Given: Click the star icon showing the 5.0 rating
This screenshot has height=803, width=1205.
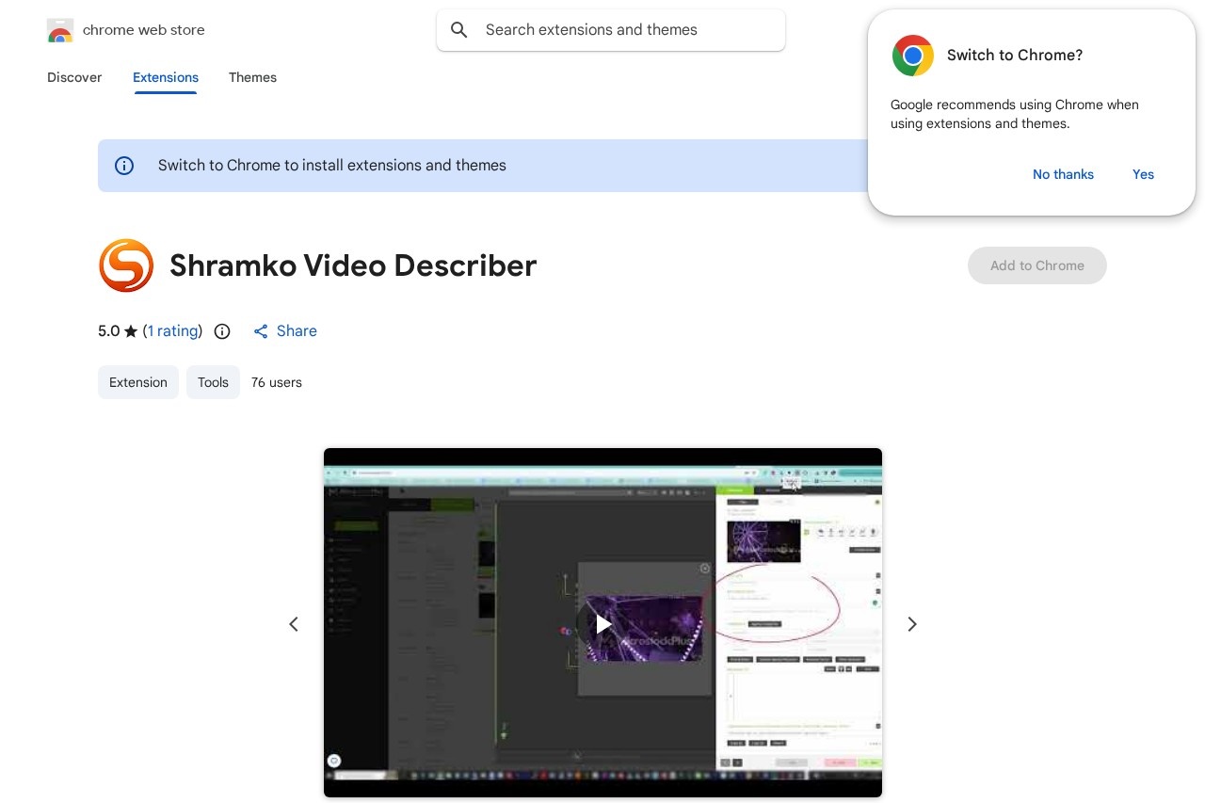Looking at the screenshot, I should pyautogui.click(x=132, y=330).
